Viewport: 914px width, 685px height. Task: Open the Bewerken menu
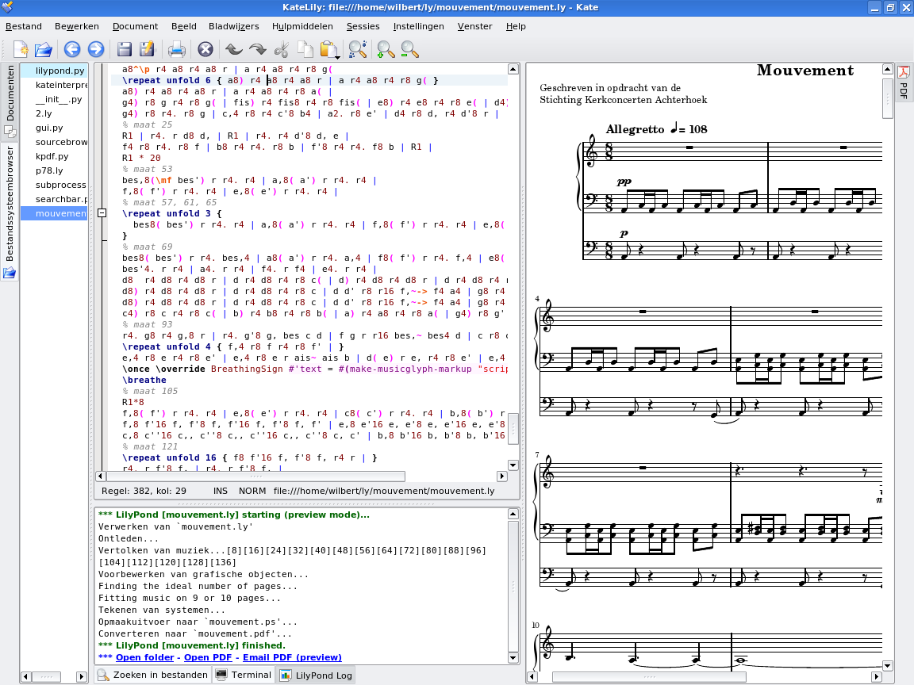click(77, 26)
